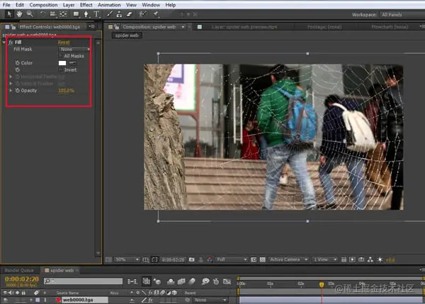
Task: Select the Pen tool
Action: pyautogui.click(x=86, y=14)
